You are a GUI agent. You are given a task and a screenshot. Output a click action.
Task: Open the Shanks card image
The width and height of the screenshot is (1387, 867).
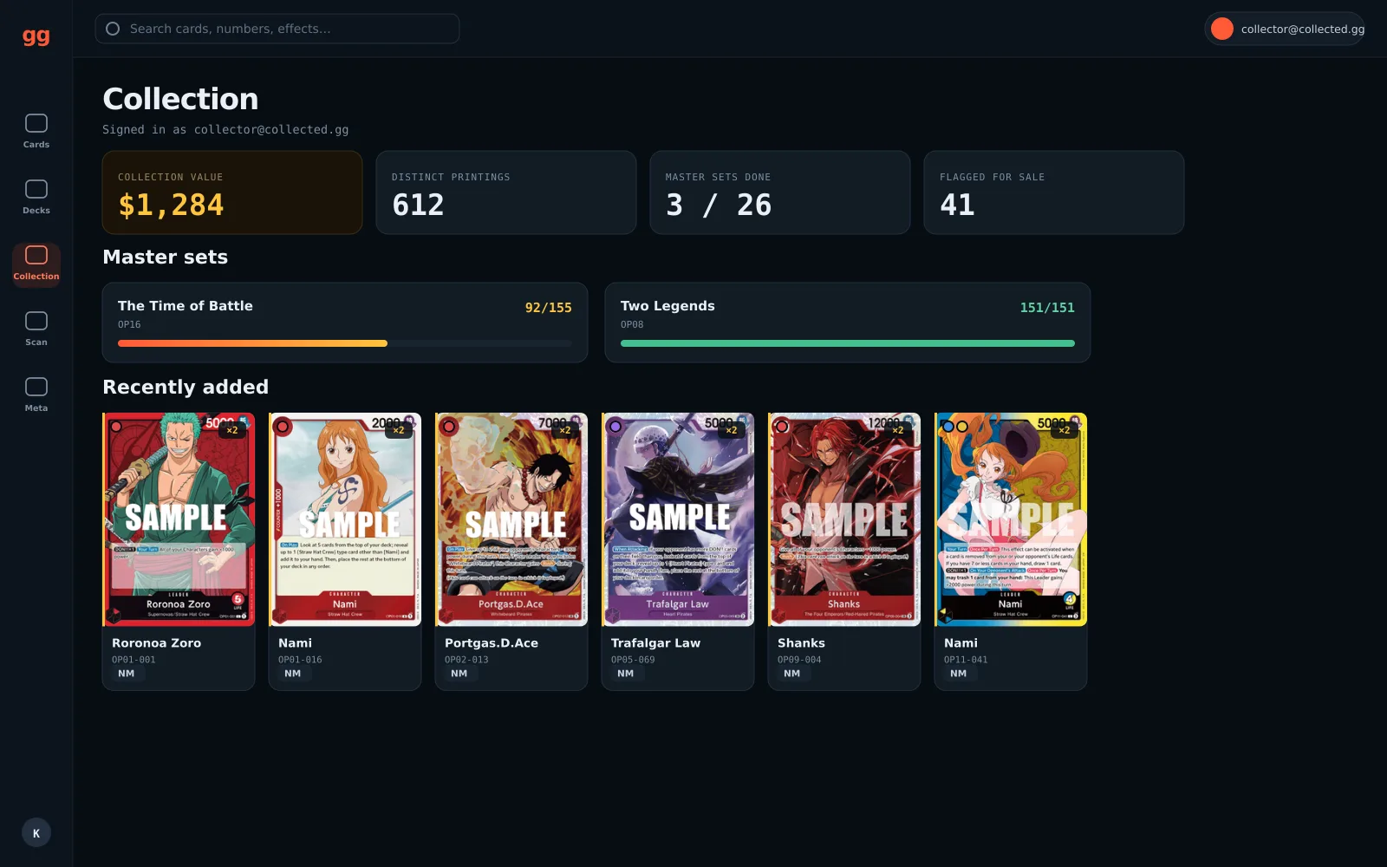(x=844, y=519)
